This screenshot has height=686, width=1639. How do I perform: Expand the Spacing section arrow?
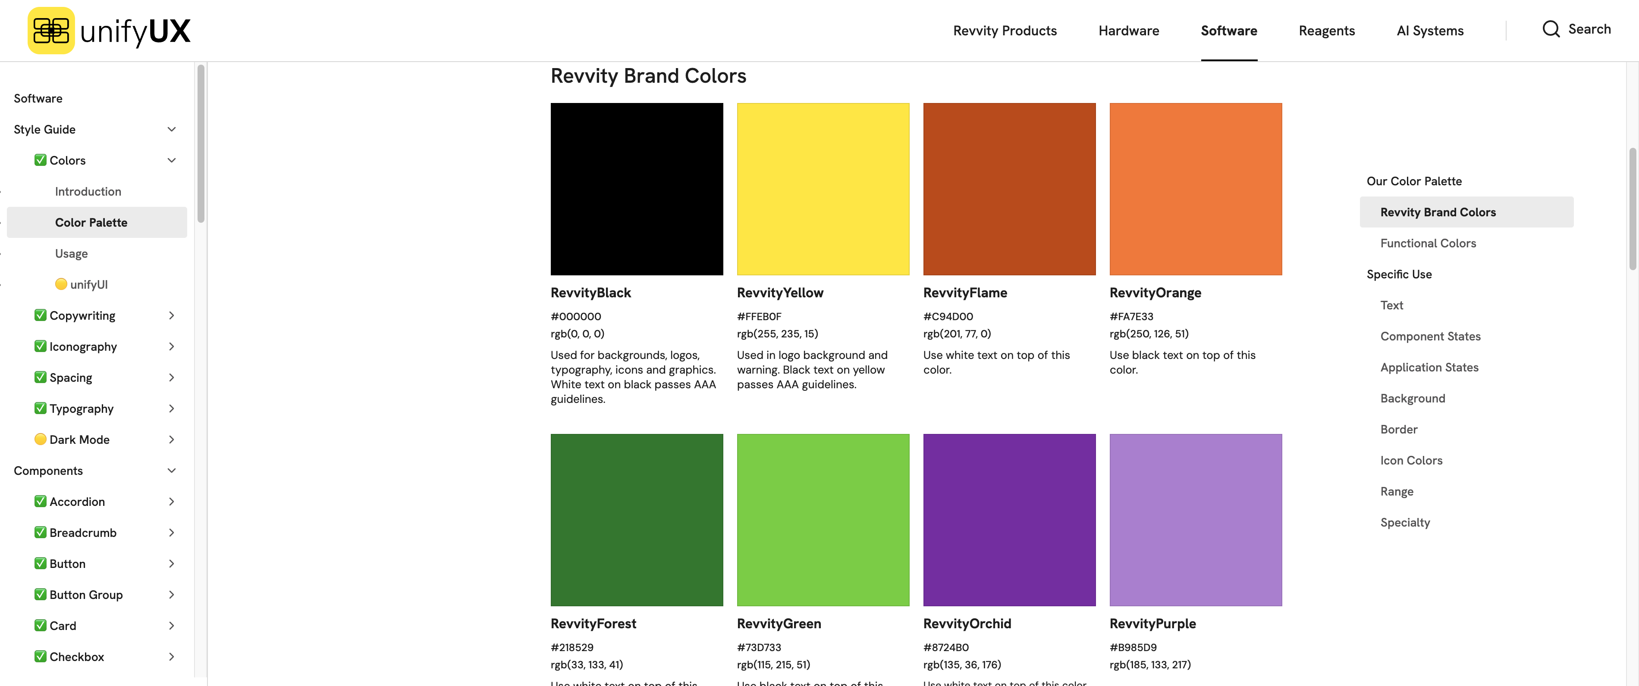(171, 377)
